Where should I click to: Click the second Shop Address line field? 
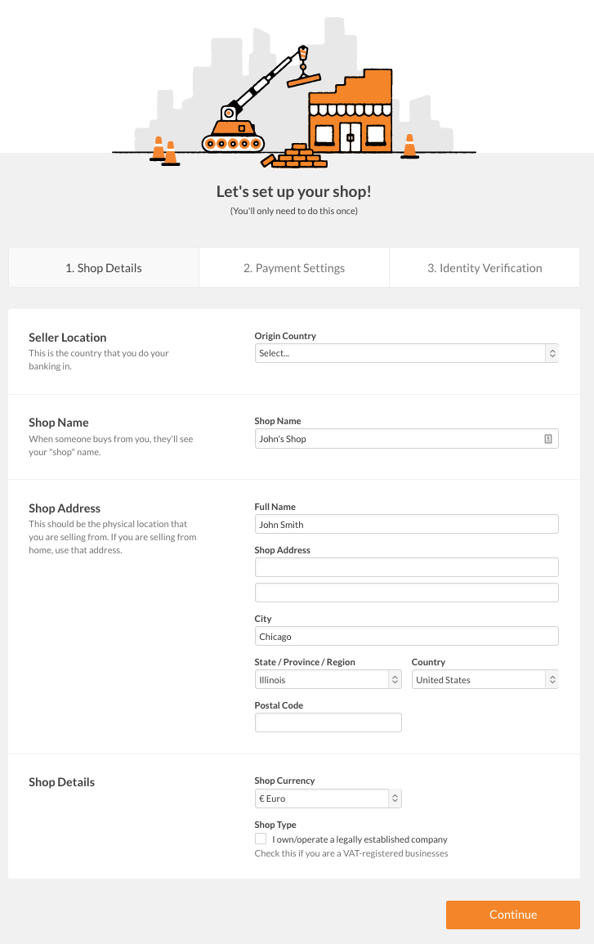click(406, 593)
